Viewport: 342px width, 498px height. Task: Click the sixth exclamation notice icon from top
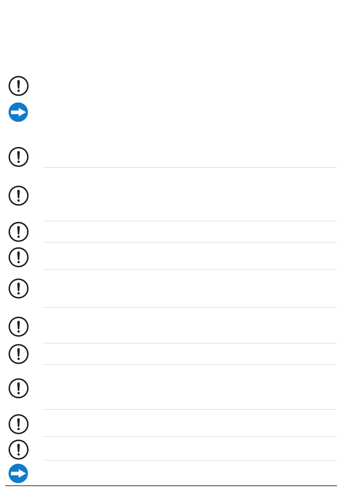pyautogui.click(x=18, y=288)
